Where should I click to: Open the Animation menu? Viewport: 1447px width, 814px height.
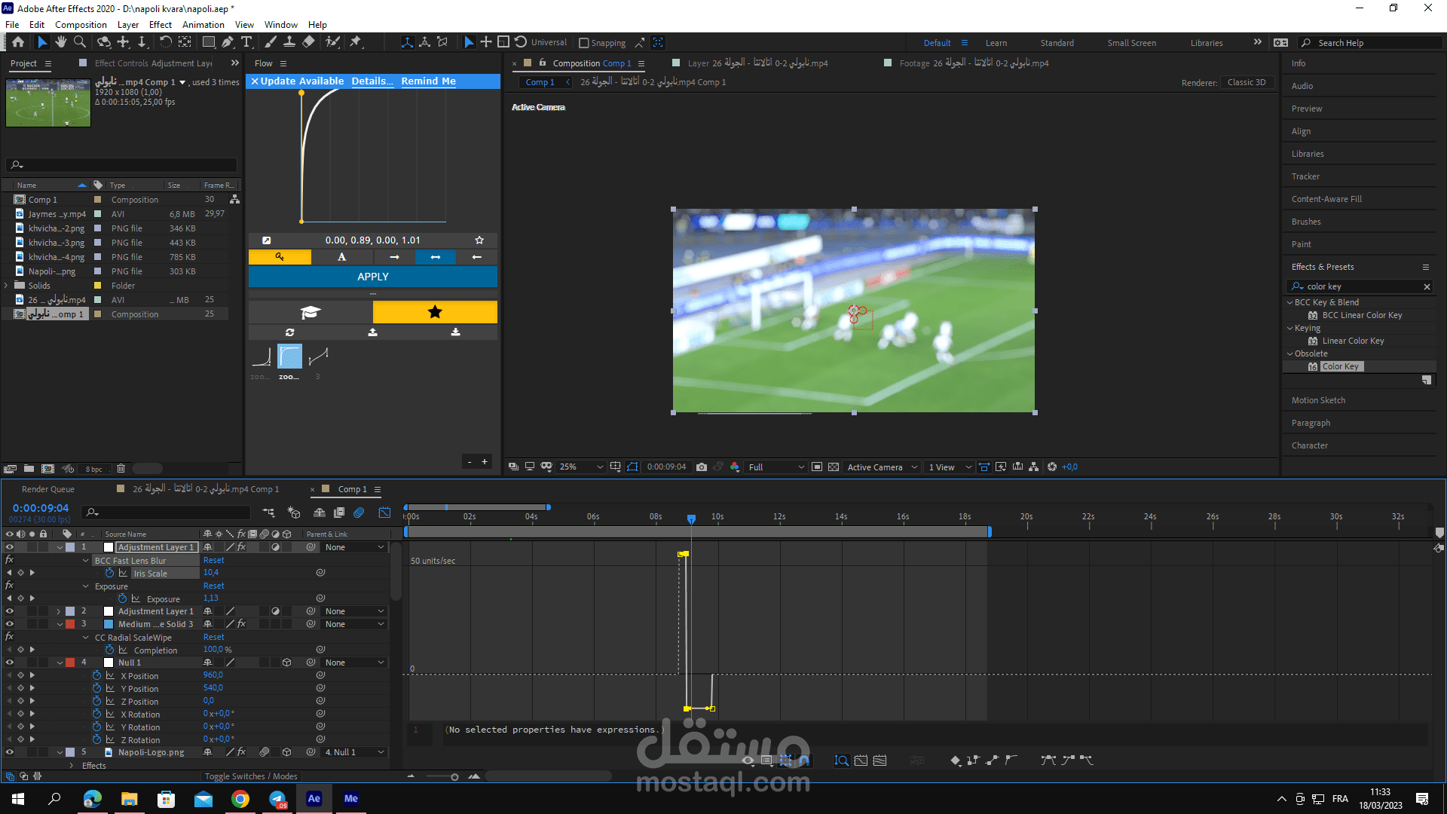click(203, 25)
